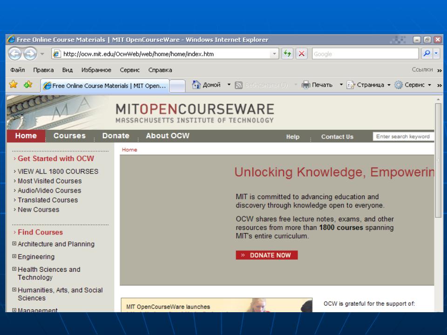Image resolution: width=447 pixels, height=335 pixels.
Task: Click the Печать printer icon
Action: [x=305, y=85]
